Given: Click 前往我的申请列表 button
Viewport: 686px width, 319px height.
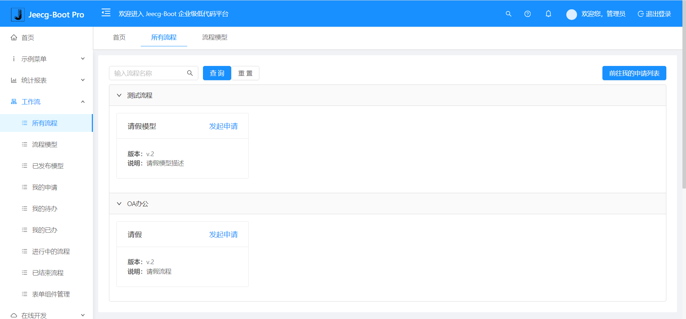Looking at the screenshot, I should pyautogui.click(x=634, y=73).
